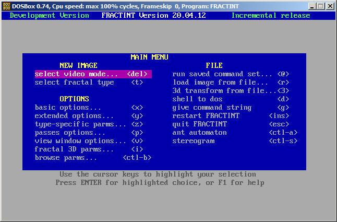Select the 'select video mode...' menu entry
The width and height of the screenshot is (337, 222).
[93, 74]
